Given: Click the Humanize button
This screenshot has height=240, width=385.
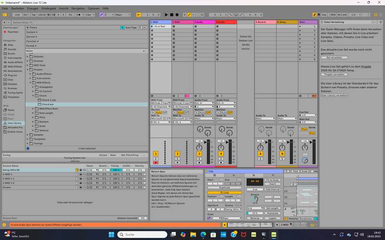Looking at the screenshot, I should click(x=272, y=213).
